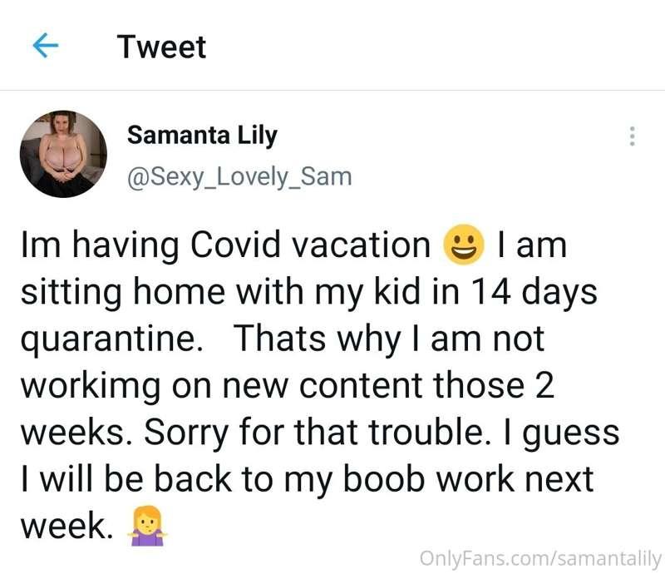Click the grinning face emoji
665x574 pixels.
[x=463, y=245]
